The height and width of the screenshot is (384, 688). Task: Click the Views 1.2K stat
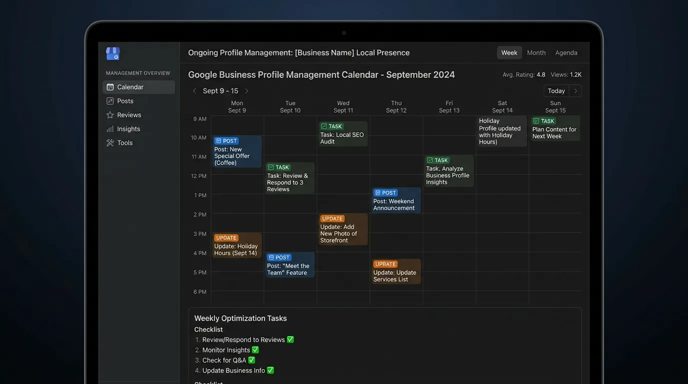(x=566, y=75)
